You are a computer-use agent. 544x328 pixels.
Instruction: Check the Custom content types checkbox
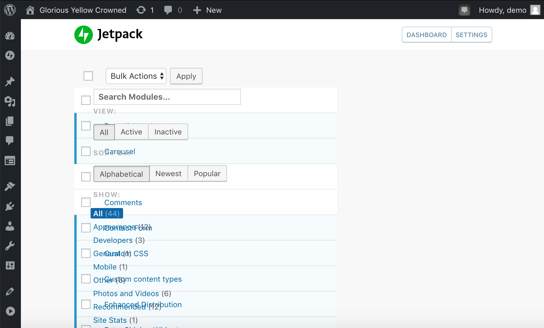pos(86,279)
